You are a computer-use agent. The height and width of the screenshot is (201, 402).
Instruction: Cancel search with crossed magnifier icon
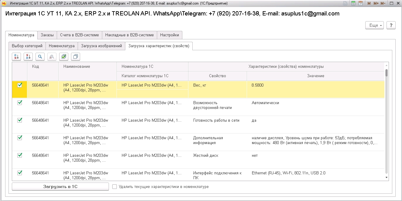click(x=52, y=57)
